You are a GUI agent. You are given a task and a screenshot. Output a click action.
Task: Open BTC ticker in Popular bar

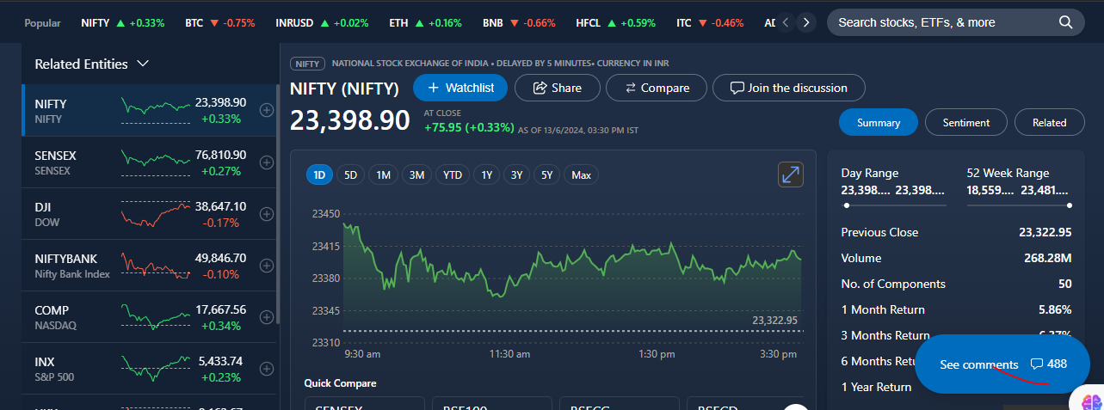click(219, 22)
